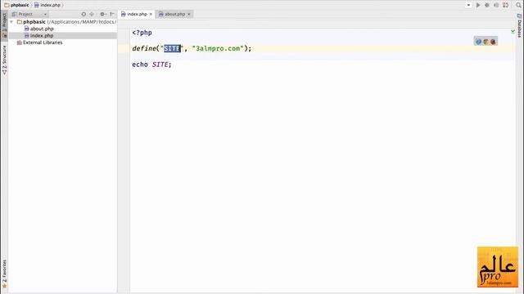Screen dimensions: 524x294
Task: Click the editor gutter beside define line
Action: [x=124, y=48]
